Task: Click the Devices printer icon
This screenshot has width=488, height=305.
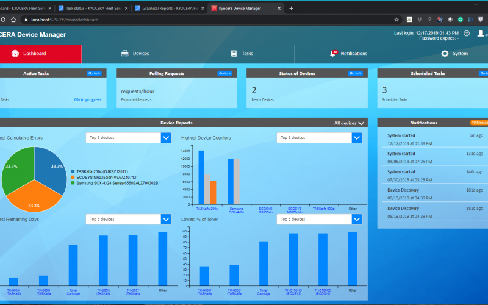Action: 125,54
